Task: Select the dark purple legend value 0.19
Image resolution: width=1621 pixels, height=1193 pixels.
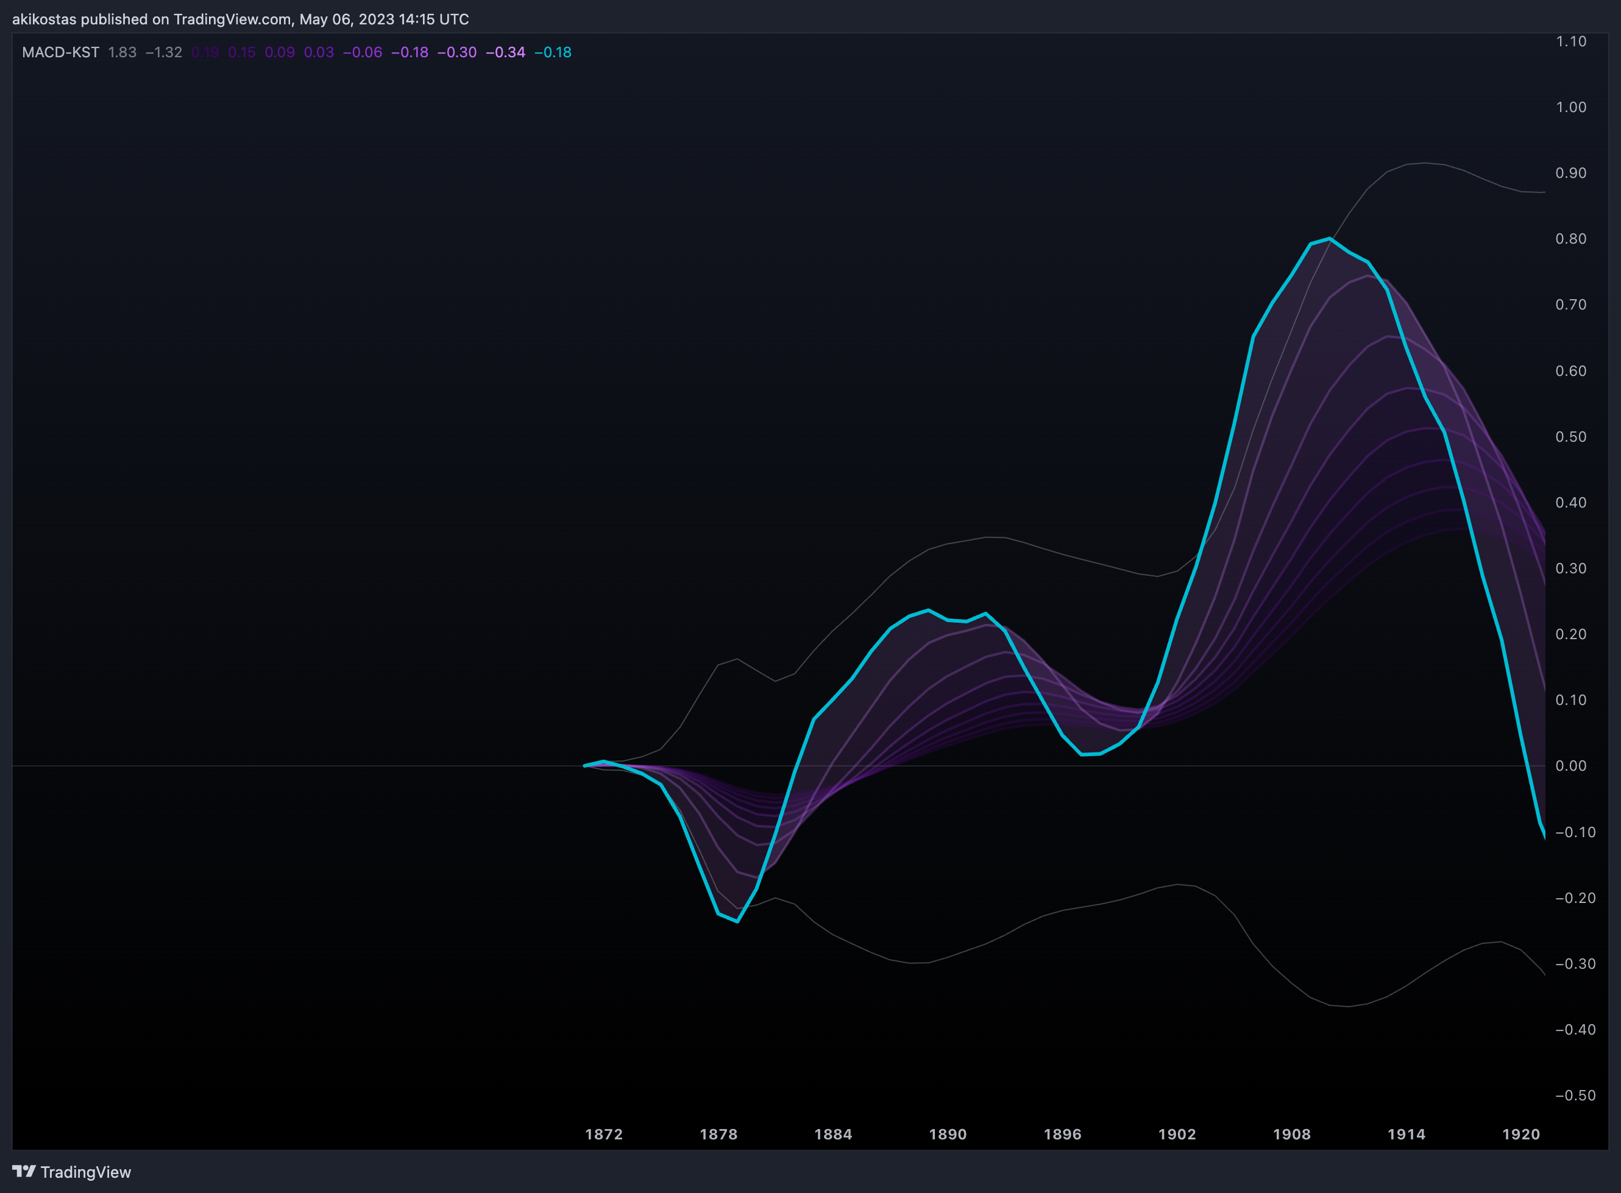Action: [x=205, y=53]
